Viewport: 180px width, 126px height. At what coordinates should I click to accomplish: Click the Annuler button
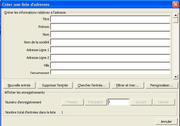[166, 122]
